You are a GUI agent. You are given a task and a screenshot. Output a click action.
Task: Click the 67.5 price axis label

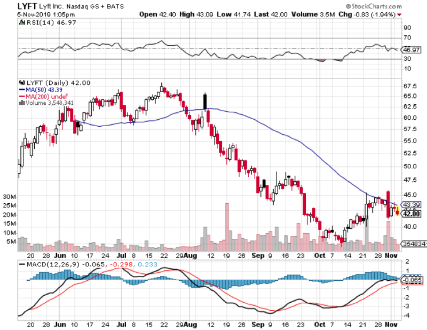pyautogui.click(x=410, y=86)
